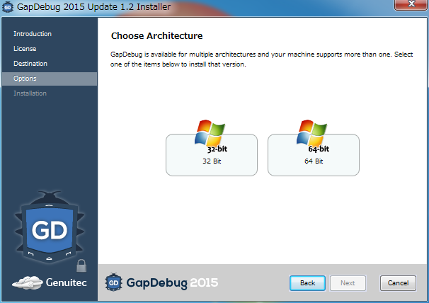The width and height of the screenshot is (429, 303).
Task: Click the GD robot mascot in sidebar
Action: pos(49,229)
